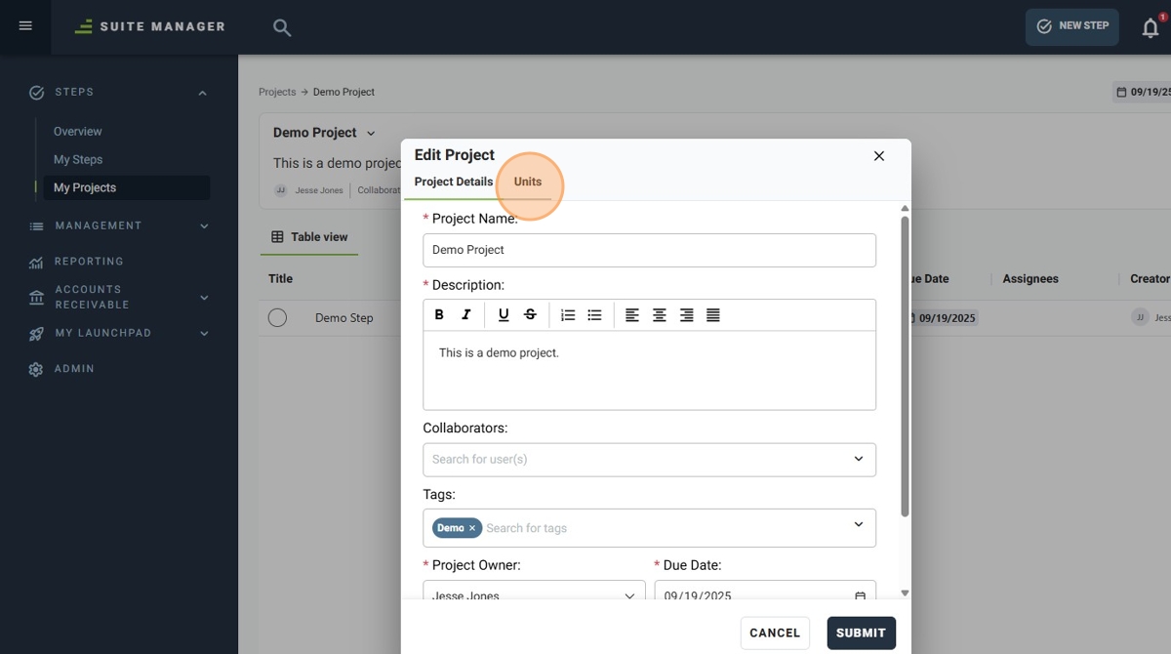Viewport: 1171px width, 654px height.
Task: Apply italic formatting in description toolbar
Action: [x=466, y=314]
